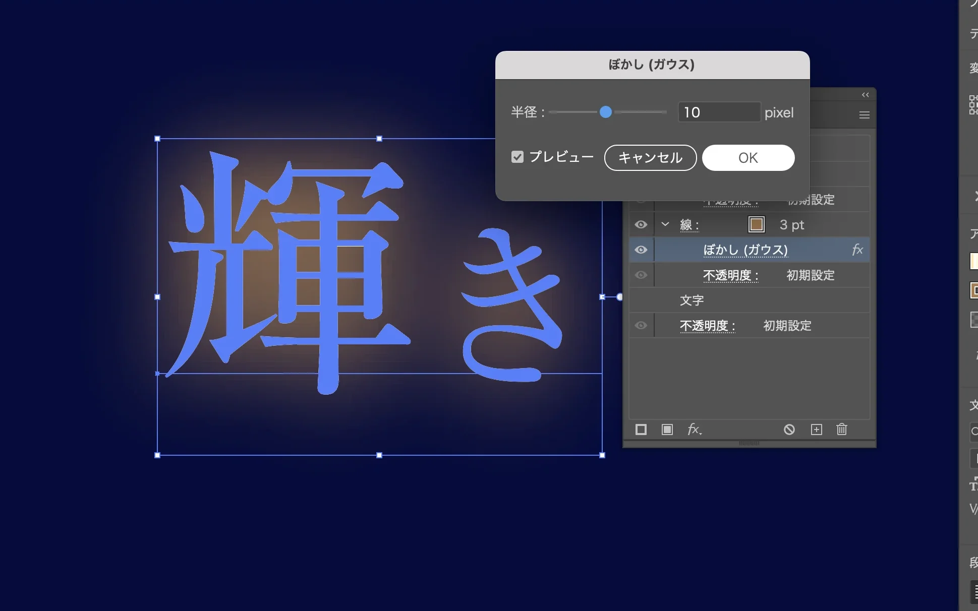Toggle visibility of ぼかし (ガウス) effect
The height and width of the screenshot is (611, 978).
coord(641,250)
